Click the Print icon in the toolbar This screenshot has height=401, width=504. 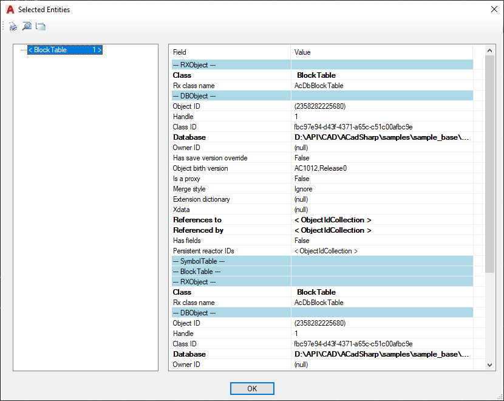[13, 26]
